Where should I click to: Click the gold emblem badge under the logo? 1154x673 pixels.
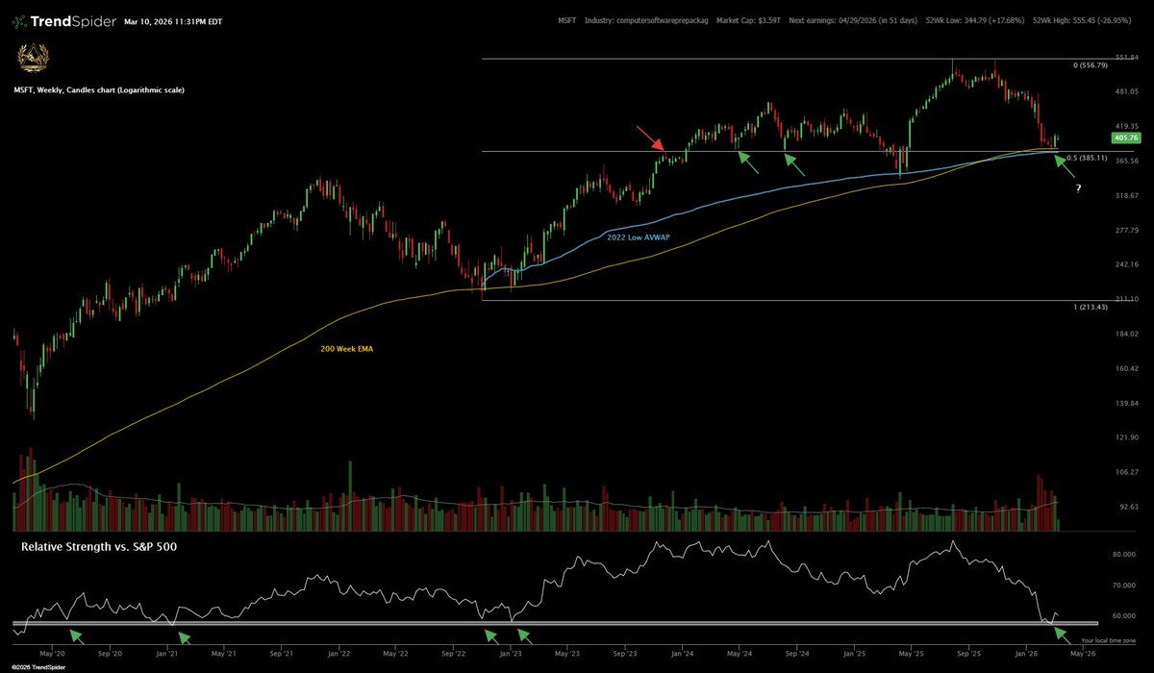pyautogui.click(x=34, y=60)
